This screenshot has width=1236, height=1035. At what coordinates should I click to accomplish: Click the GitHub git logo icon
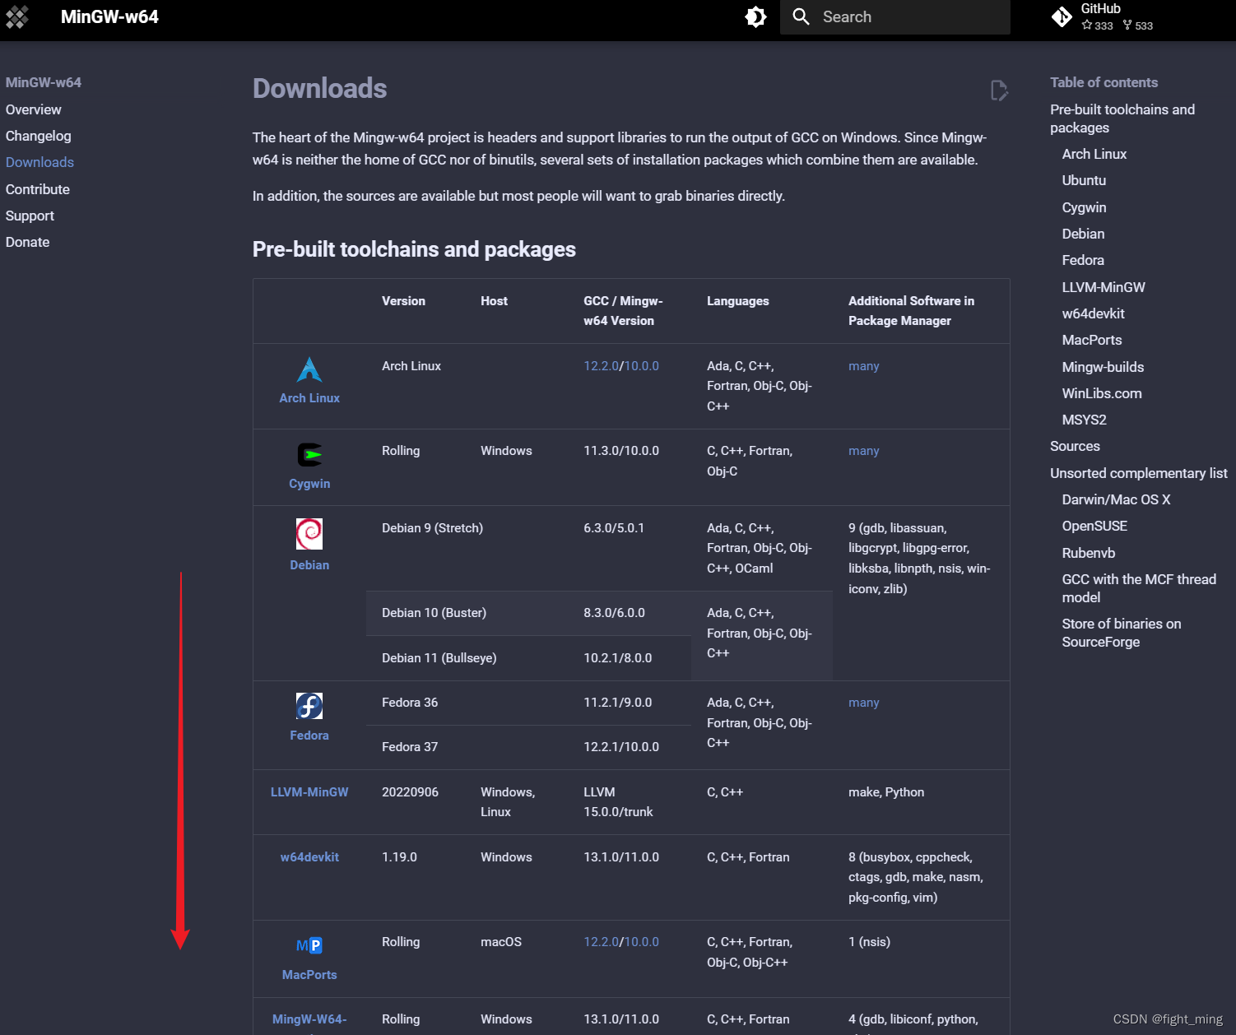click(1062, 16)
